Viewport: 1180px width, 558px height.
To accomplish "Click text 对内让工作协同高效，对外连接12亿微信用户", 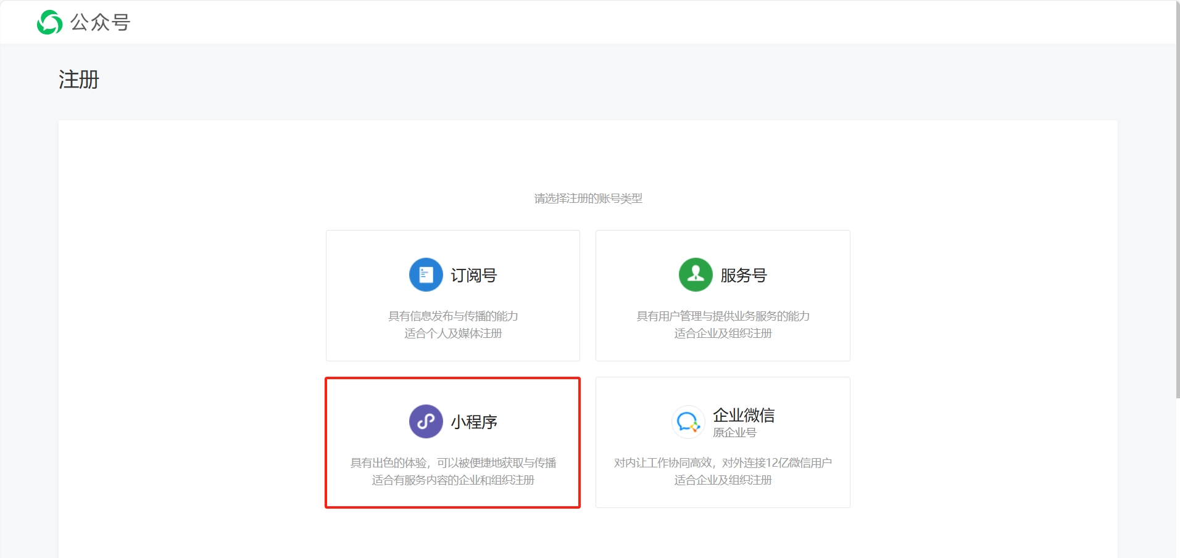I will click(x=723, y=462).
